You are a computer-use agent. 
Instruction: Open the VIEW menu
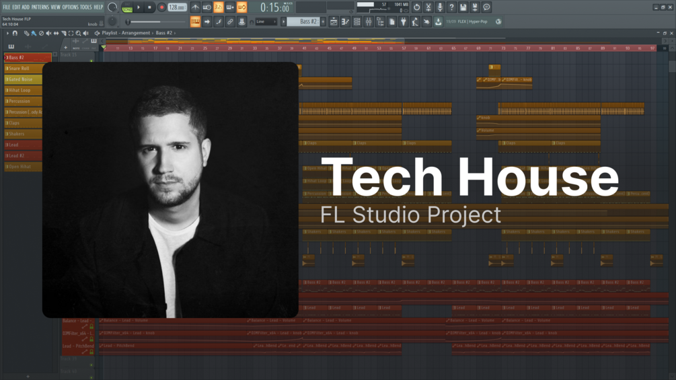pyautogui.click(x=56, y=7)
